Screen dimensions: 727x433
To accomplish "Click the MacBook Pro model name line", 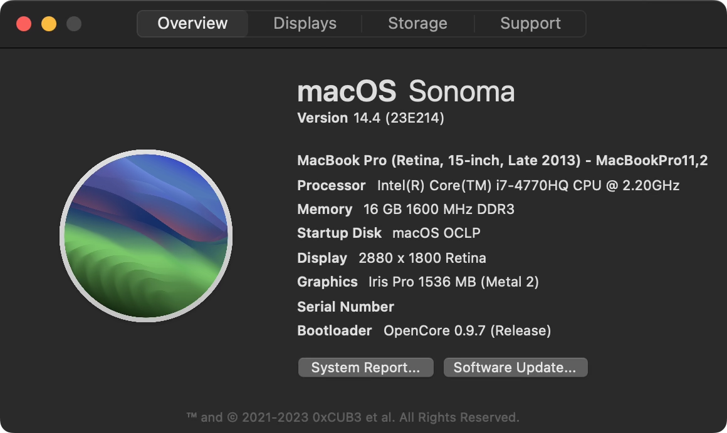I will tap(502, 160).
